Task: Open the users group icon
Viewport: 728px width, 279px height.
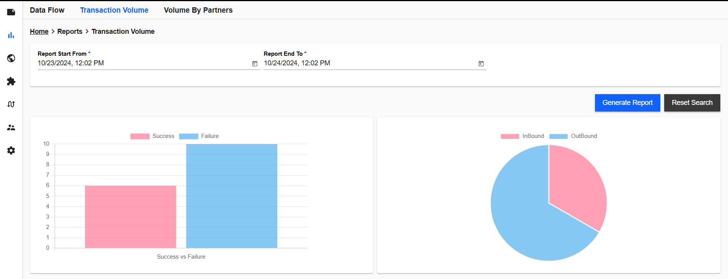Action: pyautogui.click(x=11, y=128)
